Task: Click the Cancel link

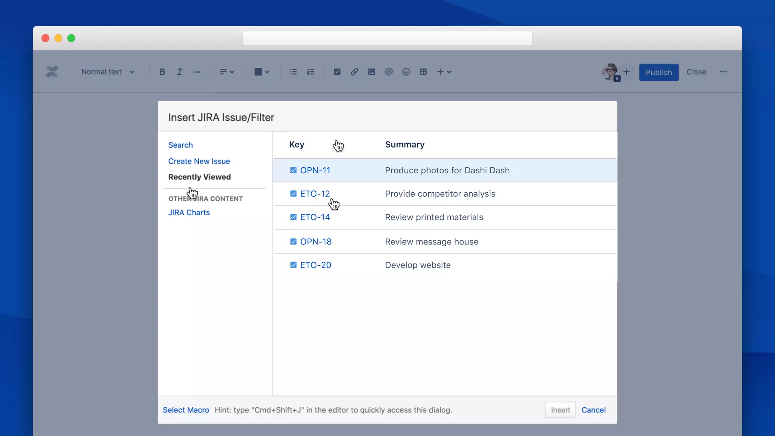Action: (x=593, y=410)
